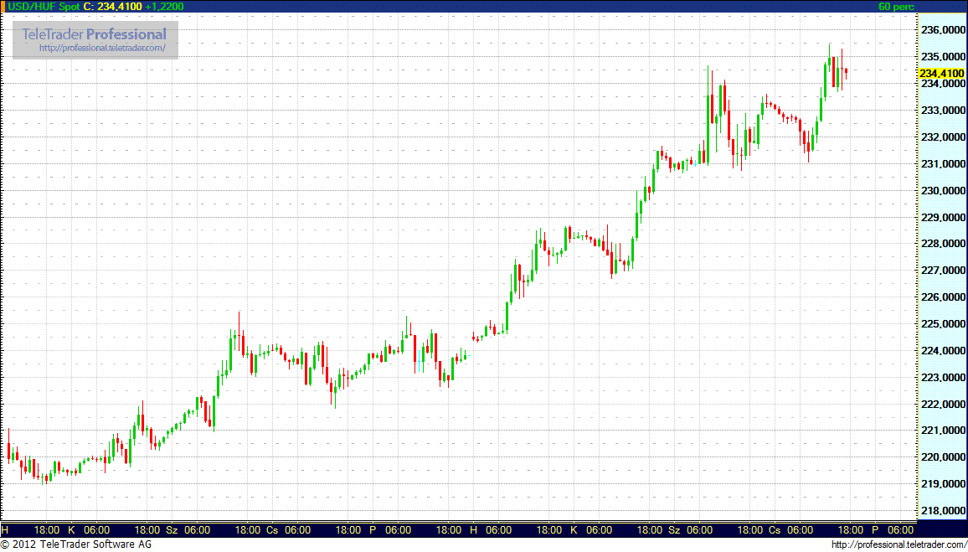
Task: Click the 229,0000 price axis label
Action: (x=943, y=217)
